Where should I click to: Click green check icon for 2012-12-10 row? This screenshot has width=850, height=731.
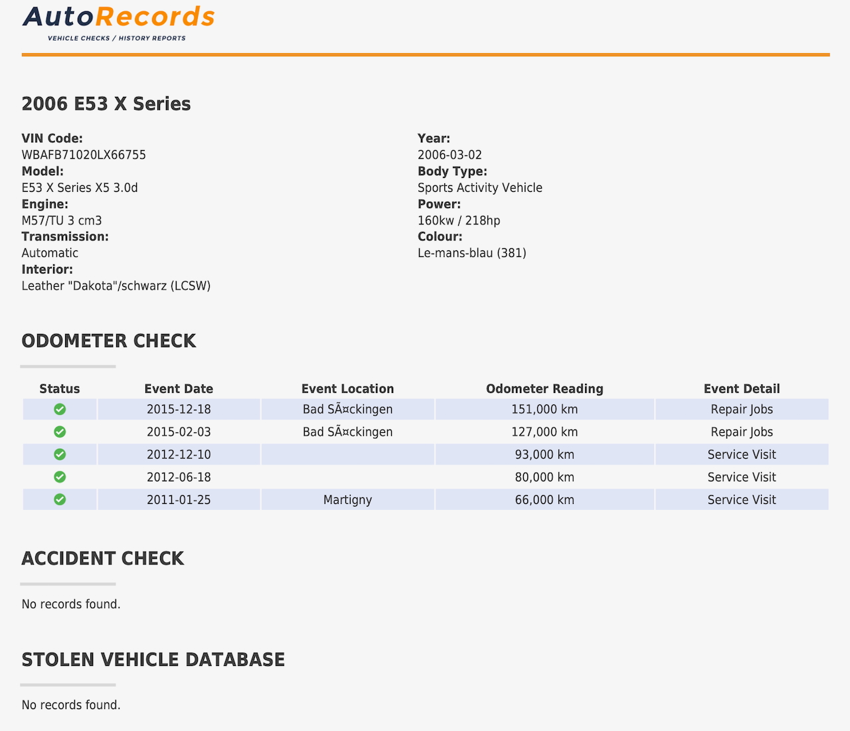point(60,454)
